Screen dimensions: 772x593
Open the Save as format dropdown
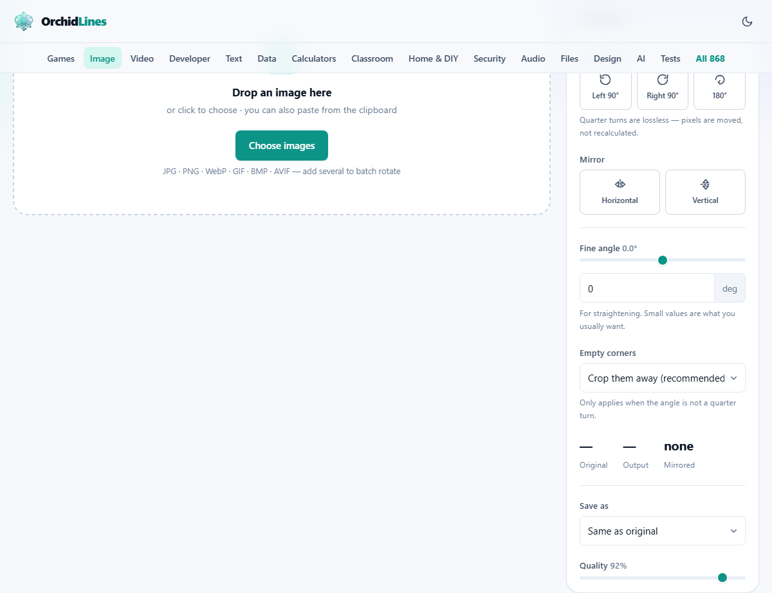663,531
